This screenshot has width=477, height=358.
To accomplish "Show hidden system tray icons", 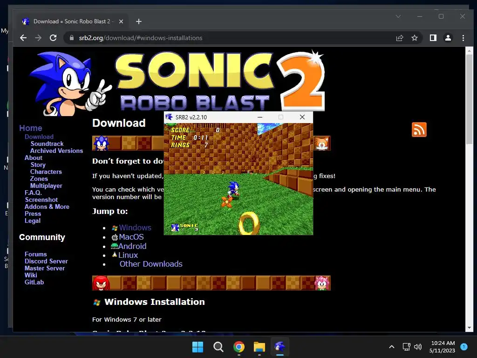I will click(392, 347).
